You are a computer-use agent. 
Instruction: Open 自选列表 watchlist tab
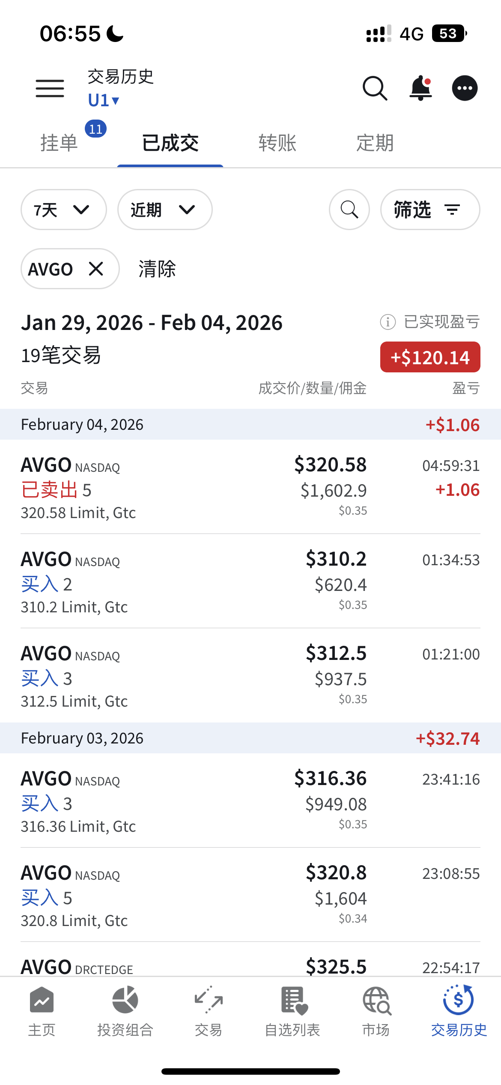pyautogui.click(x=292, y=1010)
